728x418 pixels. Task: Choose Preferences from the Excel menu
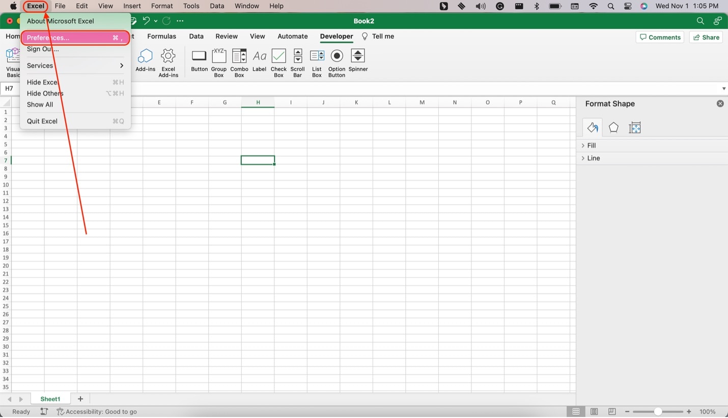pyautogui.click(x=75, y=38)
